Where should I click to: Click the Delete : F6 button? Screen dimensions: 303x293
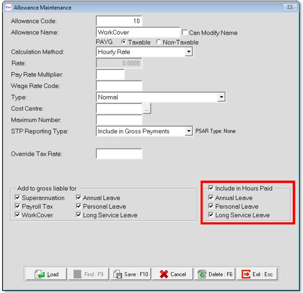[x=215, y=274]
